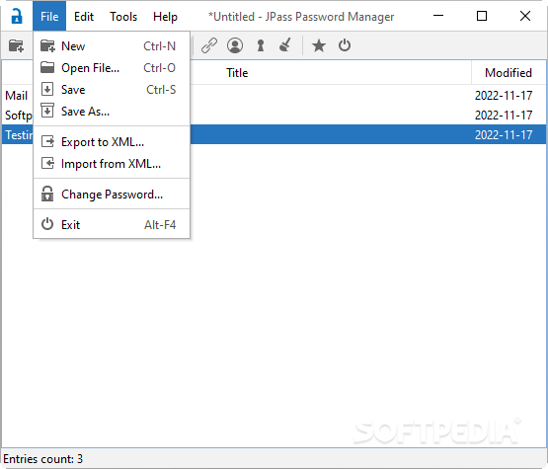Image resolution: width=548 pixels, height=469 pixels.
Task: Click the folder icon beside New
Action: click(x=47, y=46)
